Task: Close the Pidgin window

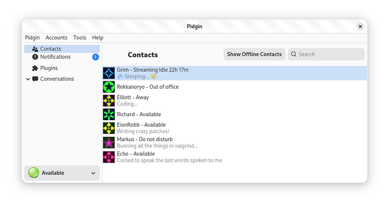Action: click(360, 26)
